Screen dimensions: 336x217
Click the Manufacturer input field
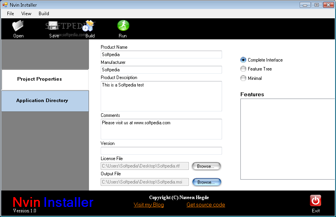tap(161, 70)
